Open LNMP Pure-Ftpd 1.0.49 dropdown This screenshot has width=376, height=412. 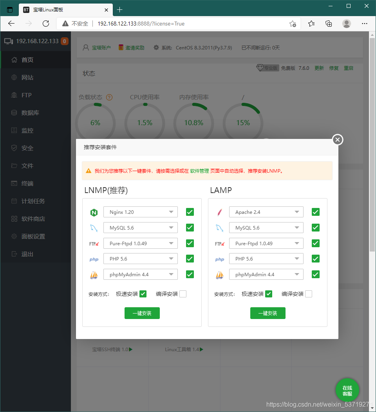point(141,243)
